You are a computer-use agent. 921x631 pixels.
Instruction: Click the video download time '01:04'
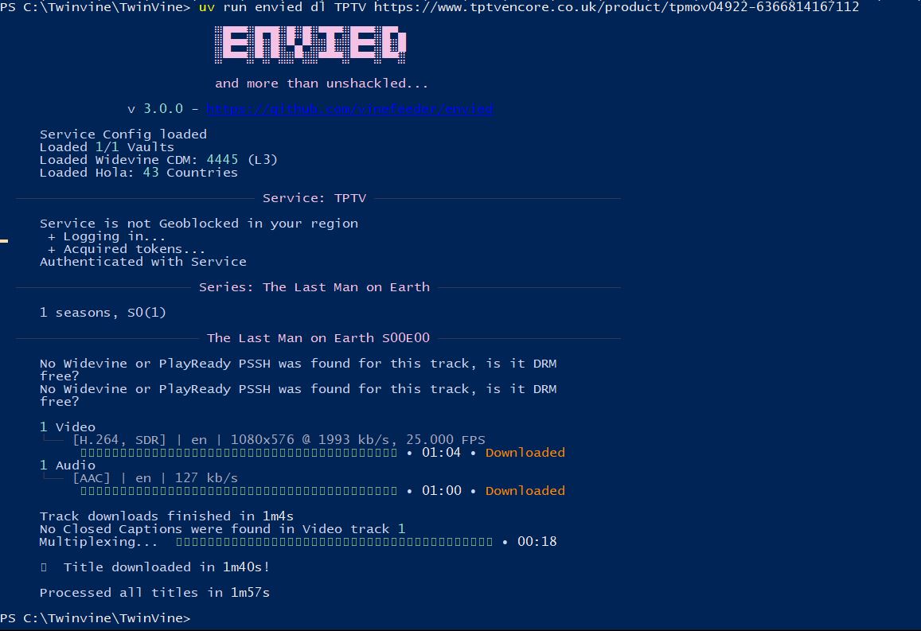[x=441, y=453]
